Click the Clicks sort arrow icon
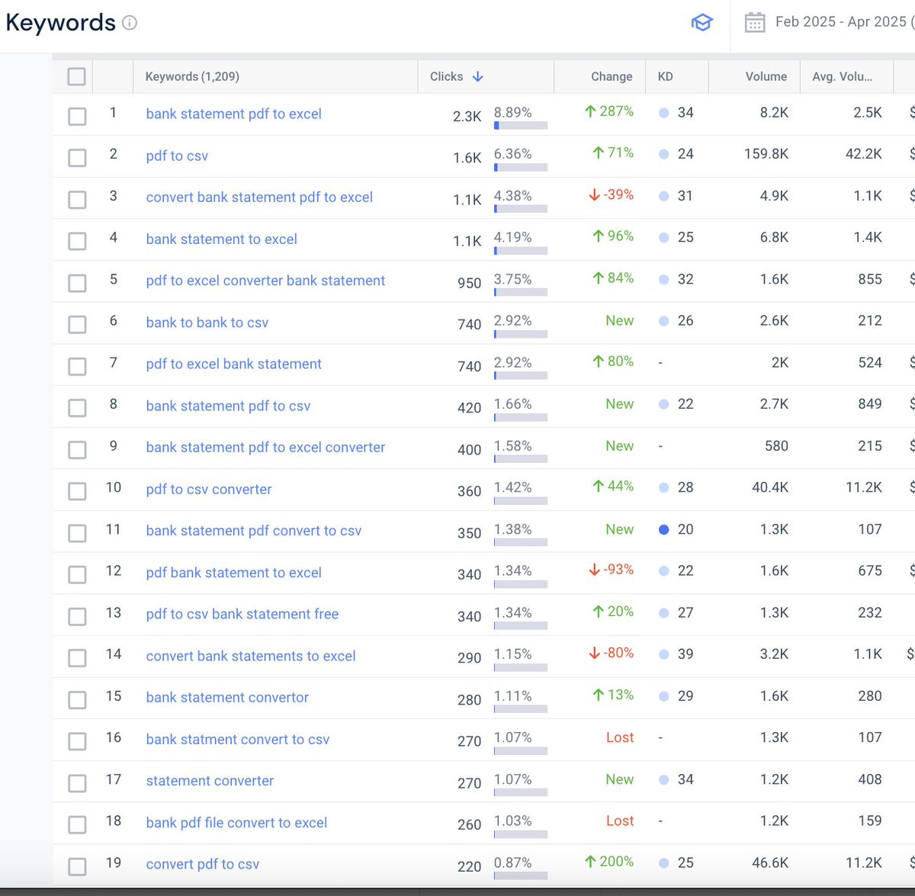This screenshot has height=896, width=915. (478, 76)
